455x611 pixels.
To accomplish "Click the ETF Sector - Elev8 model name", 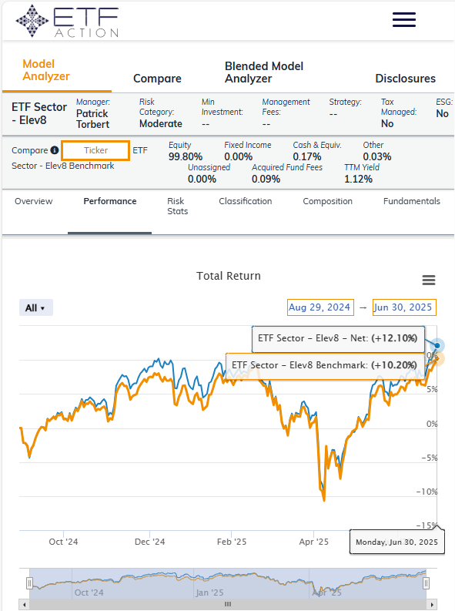I will [x=39, y=113].
